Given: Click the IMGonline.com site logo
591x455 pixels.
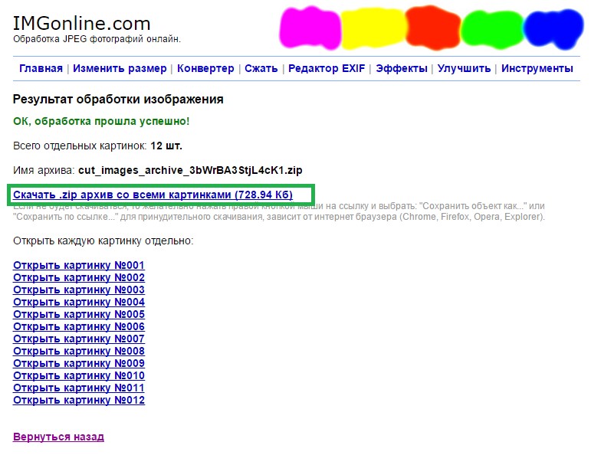Looking at the screenshot, I should pyautogui.click(x=82, y=24).
